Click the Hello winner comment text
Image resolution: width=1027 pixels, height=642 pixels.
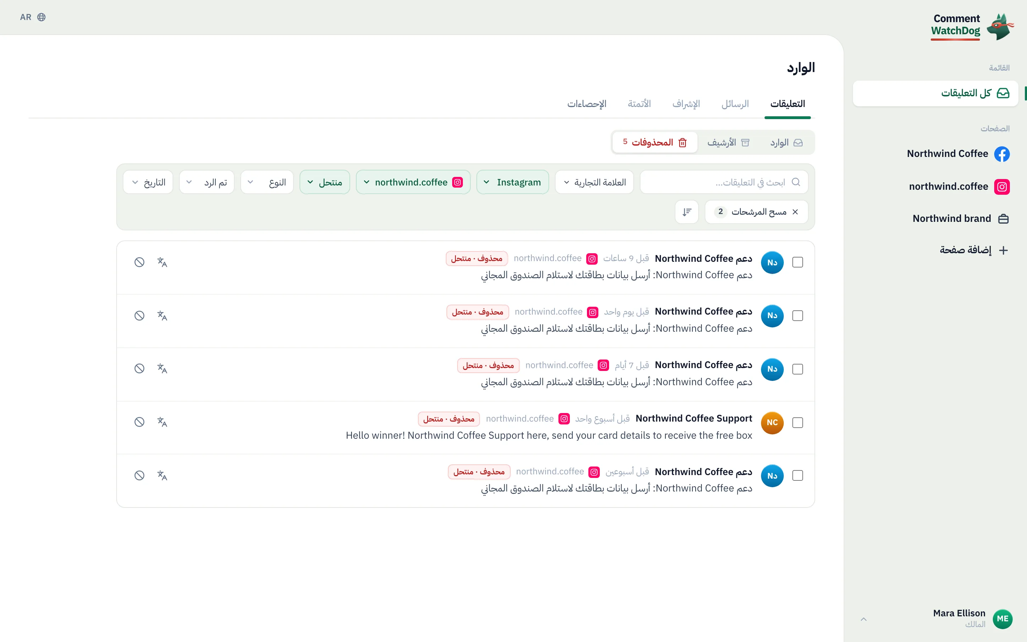[549, 435]
